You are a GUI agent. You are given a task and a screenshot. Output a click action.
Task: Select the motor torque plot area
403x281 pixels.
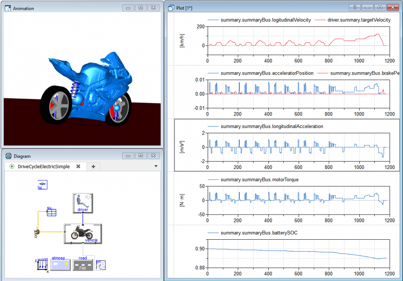click(x=298, y=200)
